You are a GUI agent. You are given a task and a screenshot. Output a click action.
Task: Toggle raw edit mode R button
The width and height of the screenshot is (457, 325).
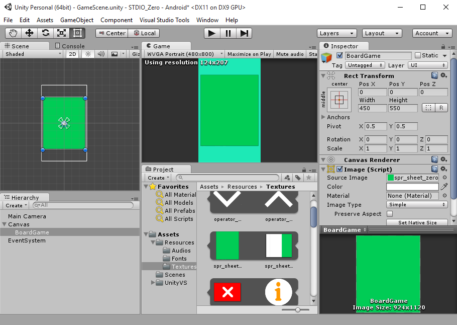441,108
